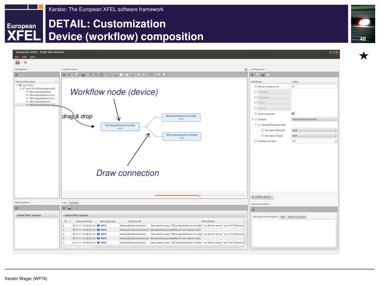Click the Cut scissors icon in Custom view

(x=116, y=75)
